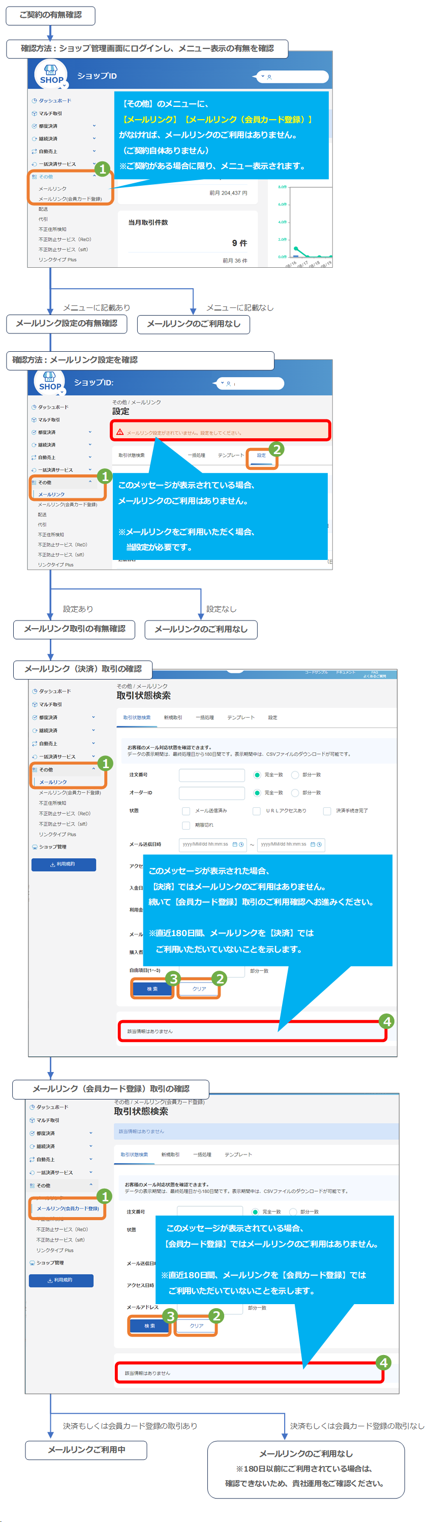Expand 都度決済 chevron in dashboard screenshot
This screenshot has height=1522, width=431.
(x=95, y=126)
